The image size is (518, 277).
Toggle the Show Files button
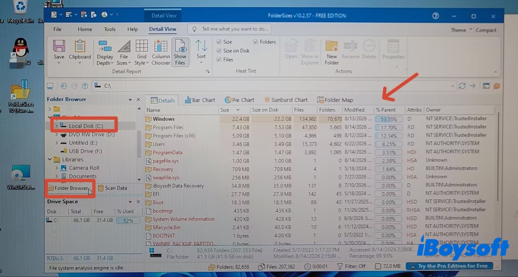pos(180,52)
